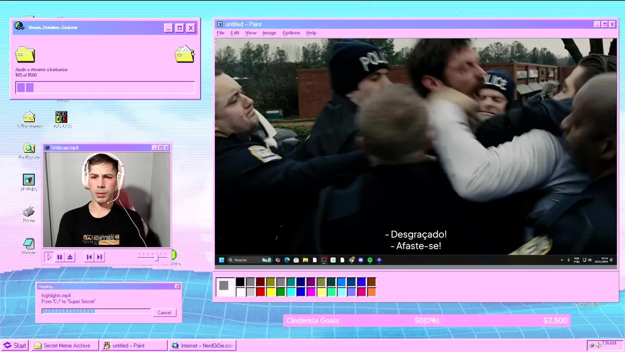
Task: Open the Options menu in Paint
Action: 291,33
